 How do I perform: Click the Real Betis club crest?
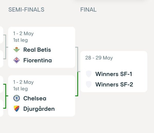point(17,50)
